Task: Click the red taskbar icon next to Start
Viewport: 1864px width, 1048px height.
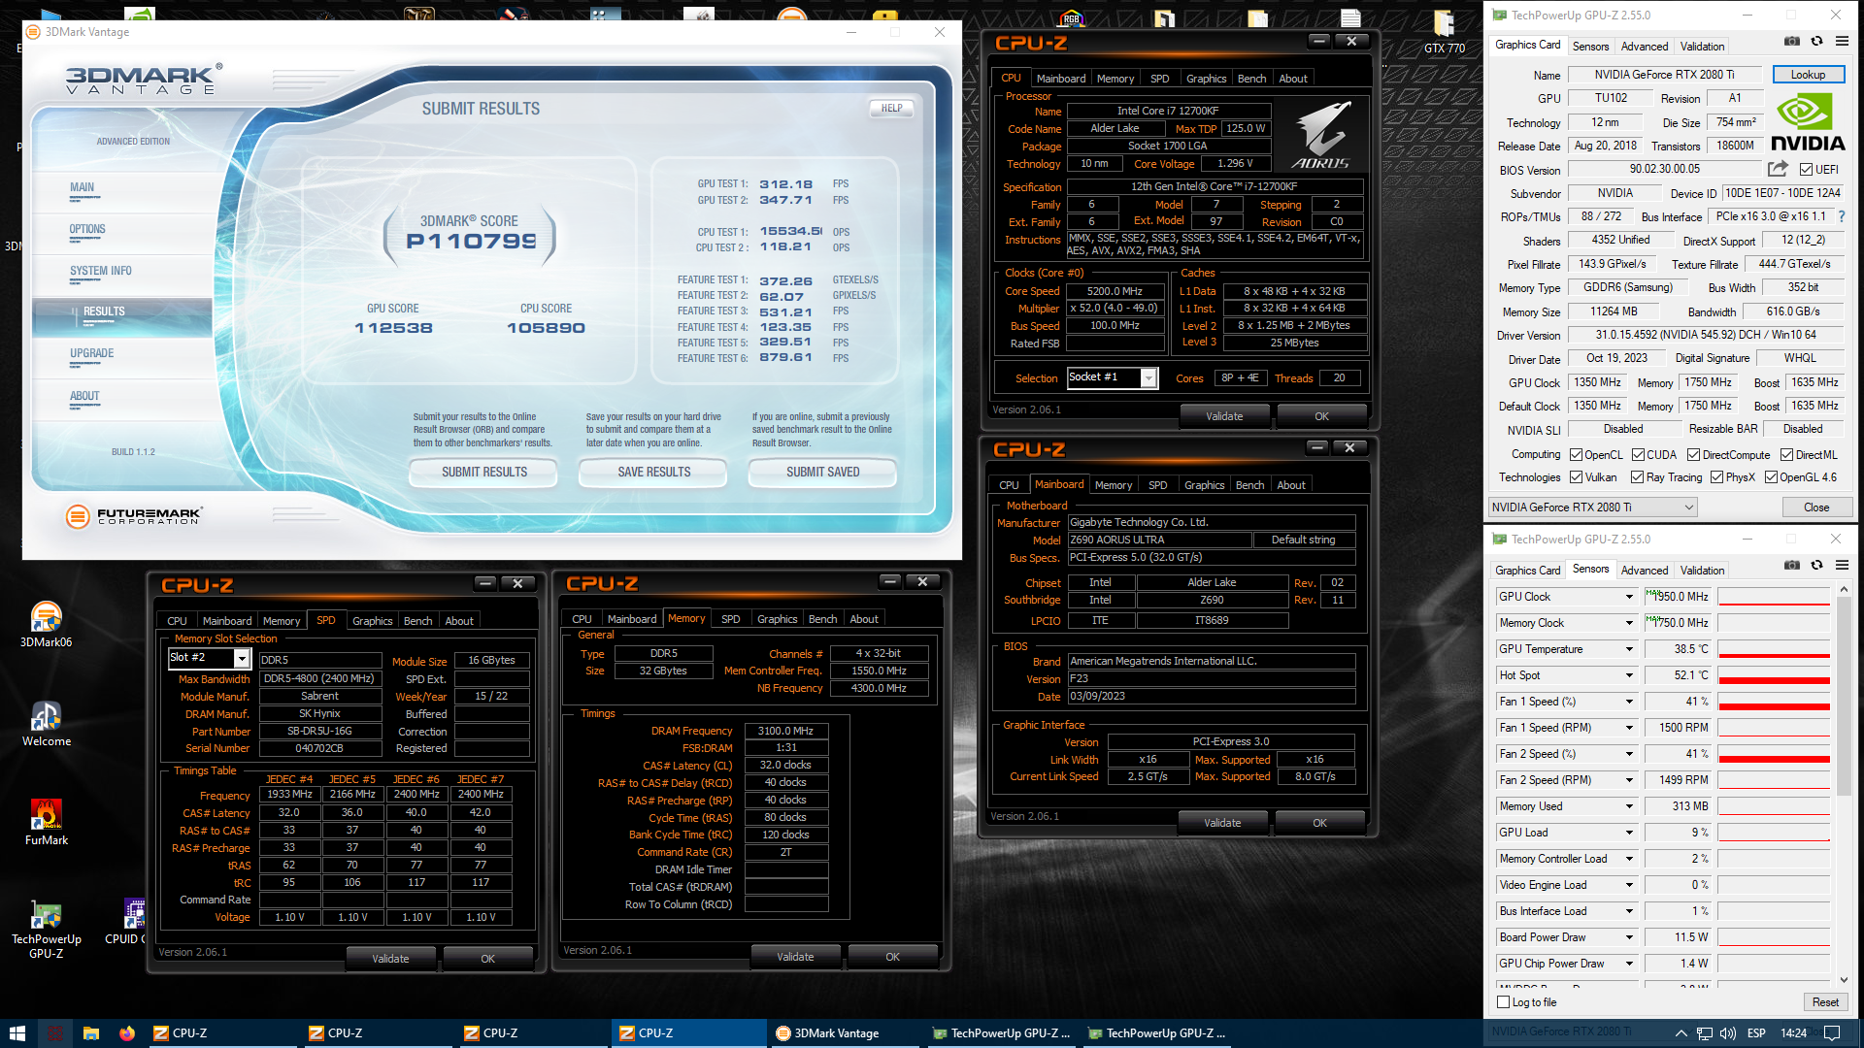Action: (x=54, y=1033)
